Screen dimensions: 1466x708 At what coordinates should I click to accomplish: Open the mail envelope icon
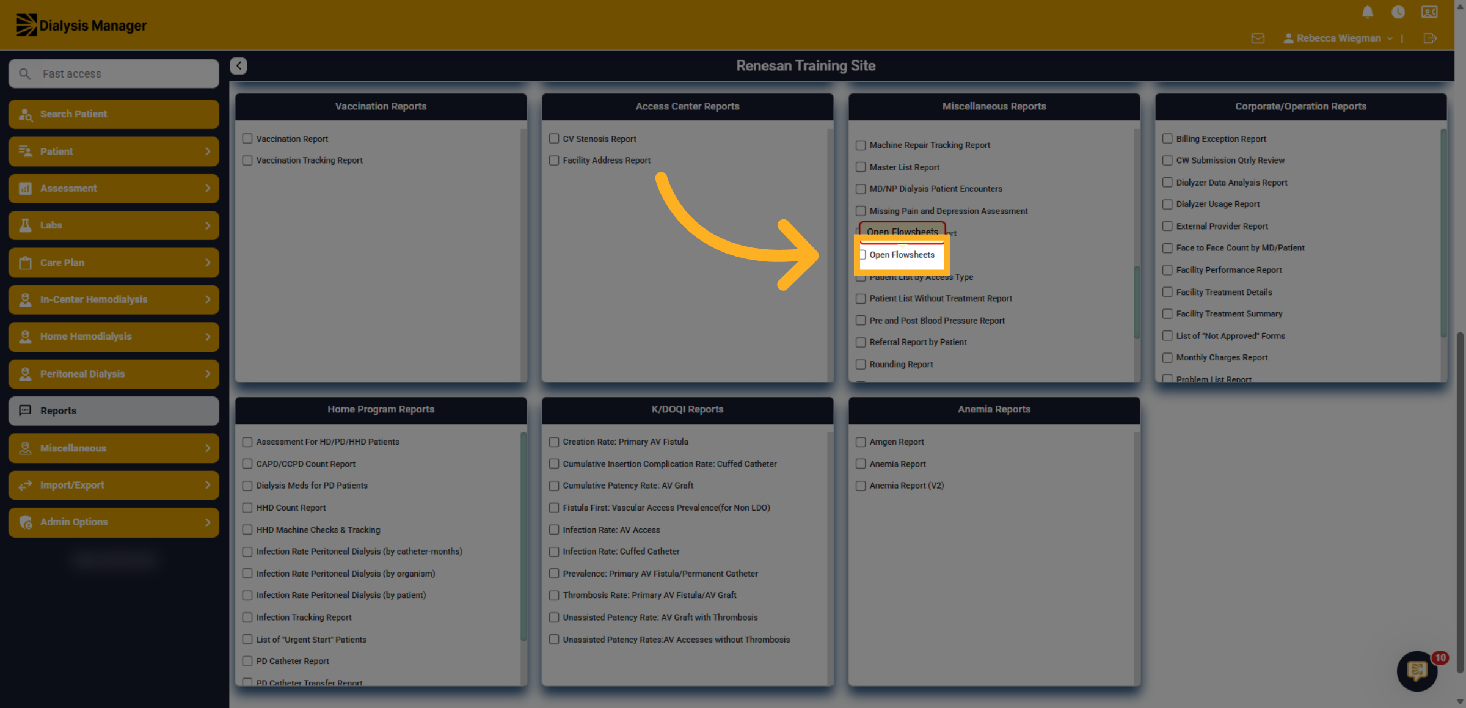[x=1258, y=38]
